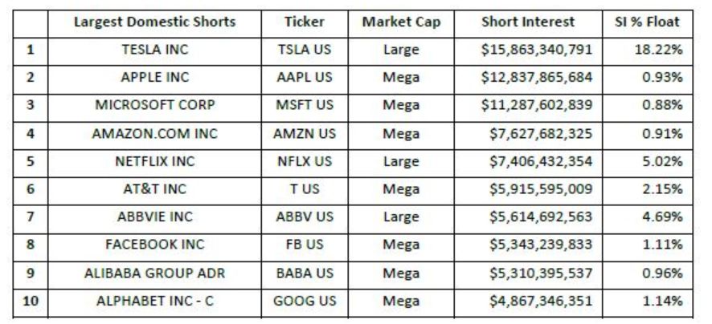The image size is (712, 324).
Task: Select Alphabet's $4,867,346,351 short interest
Action: (540, 302)
